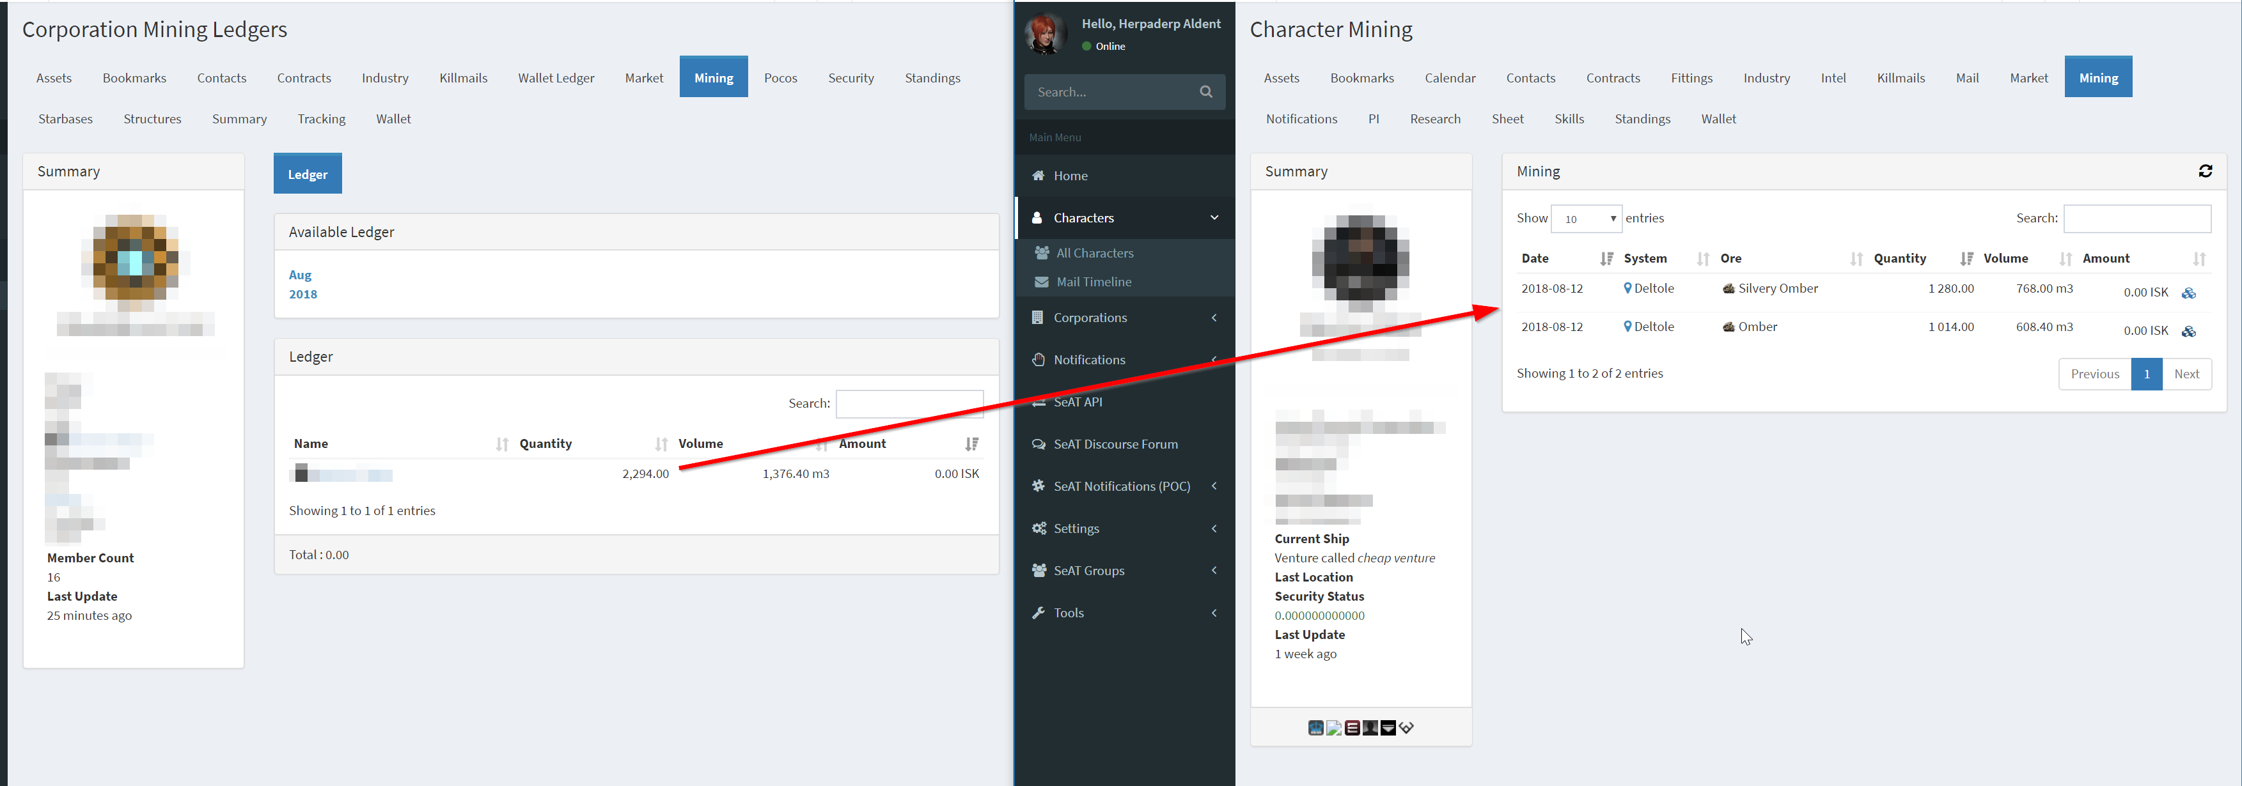Open the Show entries dropdown
The image size is (2242, 786).
(x=1587, y=219)
